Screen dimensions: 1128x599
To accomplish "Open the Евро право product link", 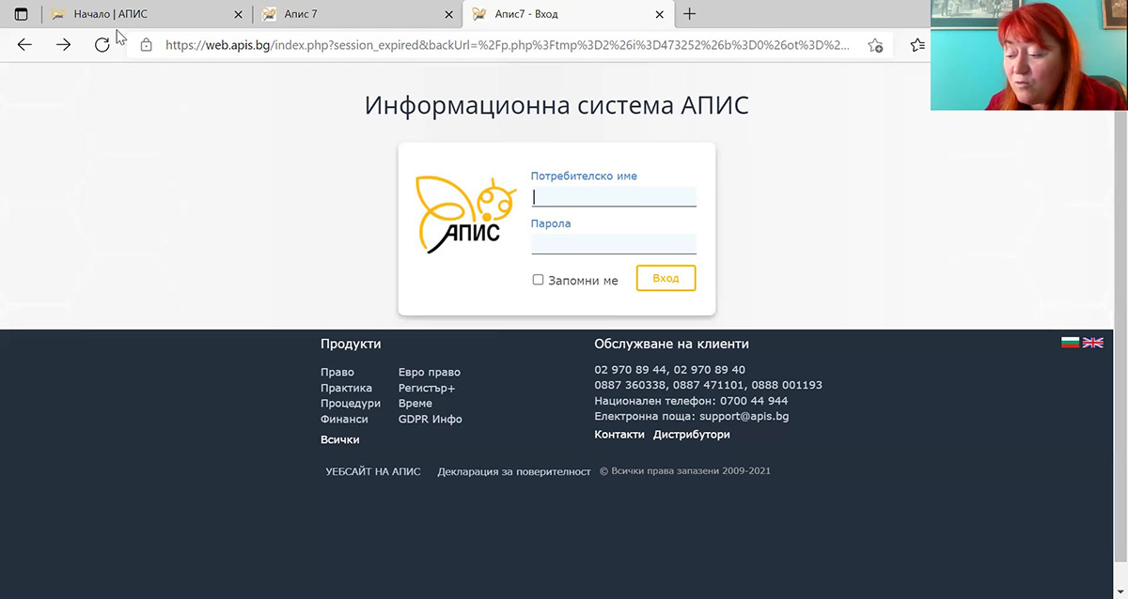I will pos(429,372).
